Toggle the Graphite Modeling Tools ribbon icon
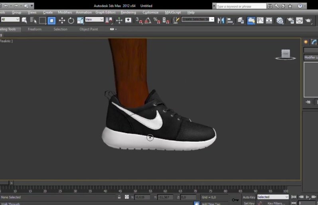Image resolution: width=318 pixels, height=205 pixels. click(251, 20)
